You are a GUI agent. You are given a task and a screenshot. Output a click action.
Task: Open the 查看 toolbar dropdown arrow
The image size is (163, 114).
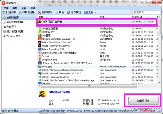(96, 12)
